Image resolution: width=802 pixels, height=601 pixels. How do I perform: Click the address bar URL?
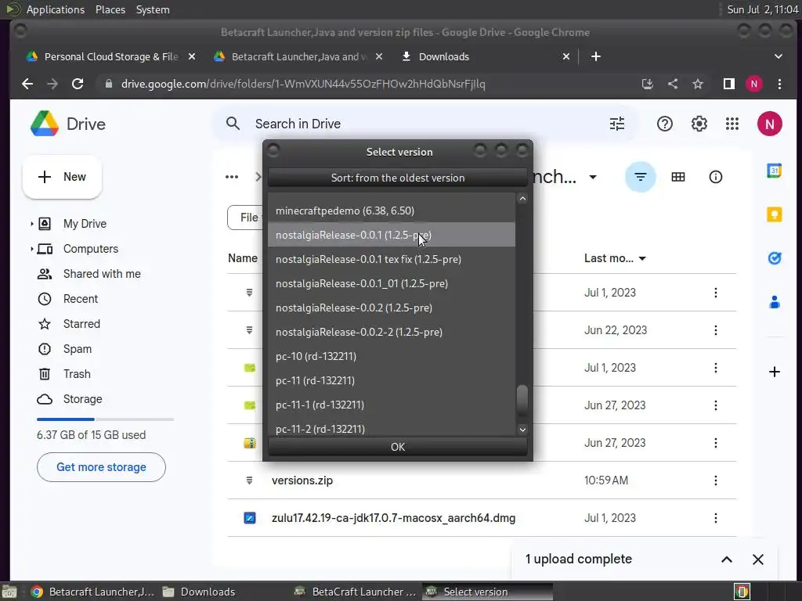[x=303, y=84]
